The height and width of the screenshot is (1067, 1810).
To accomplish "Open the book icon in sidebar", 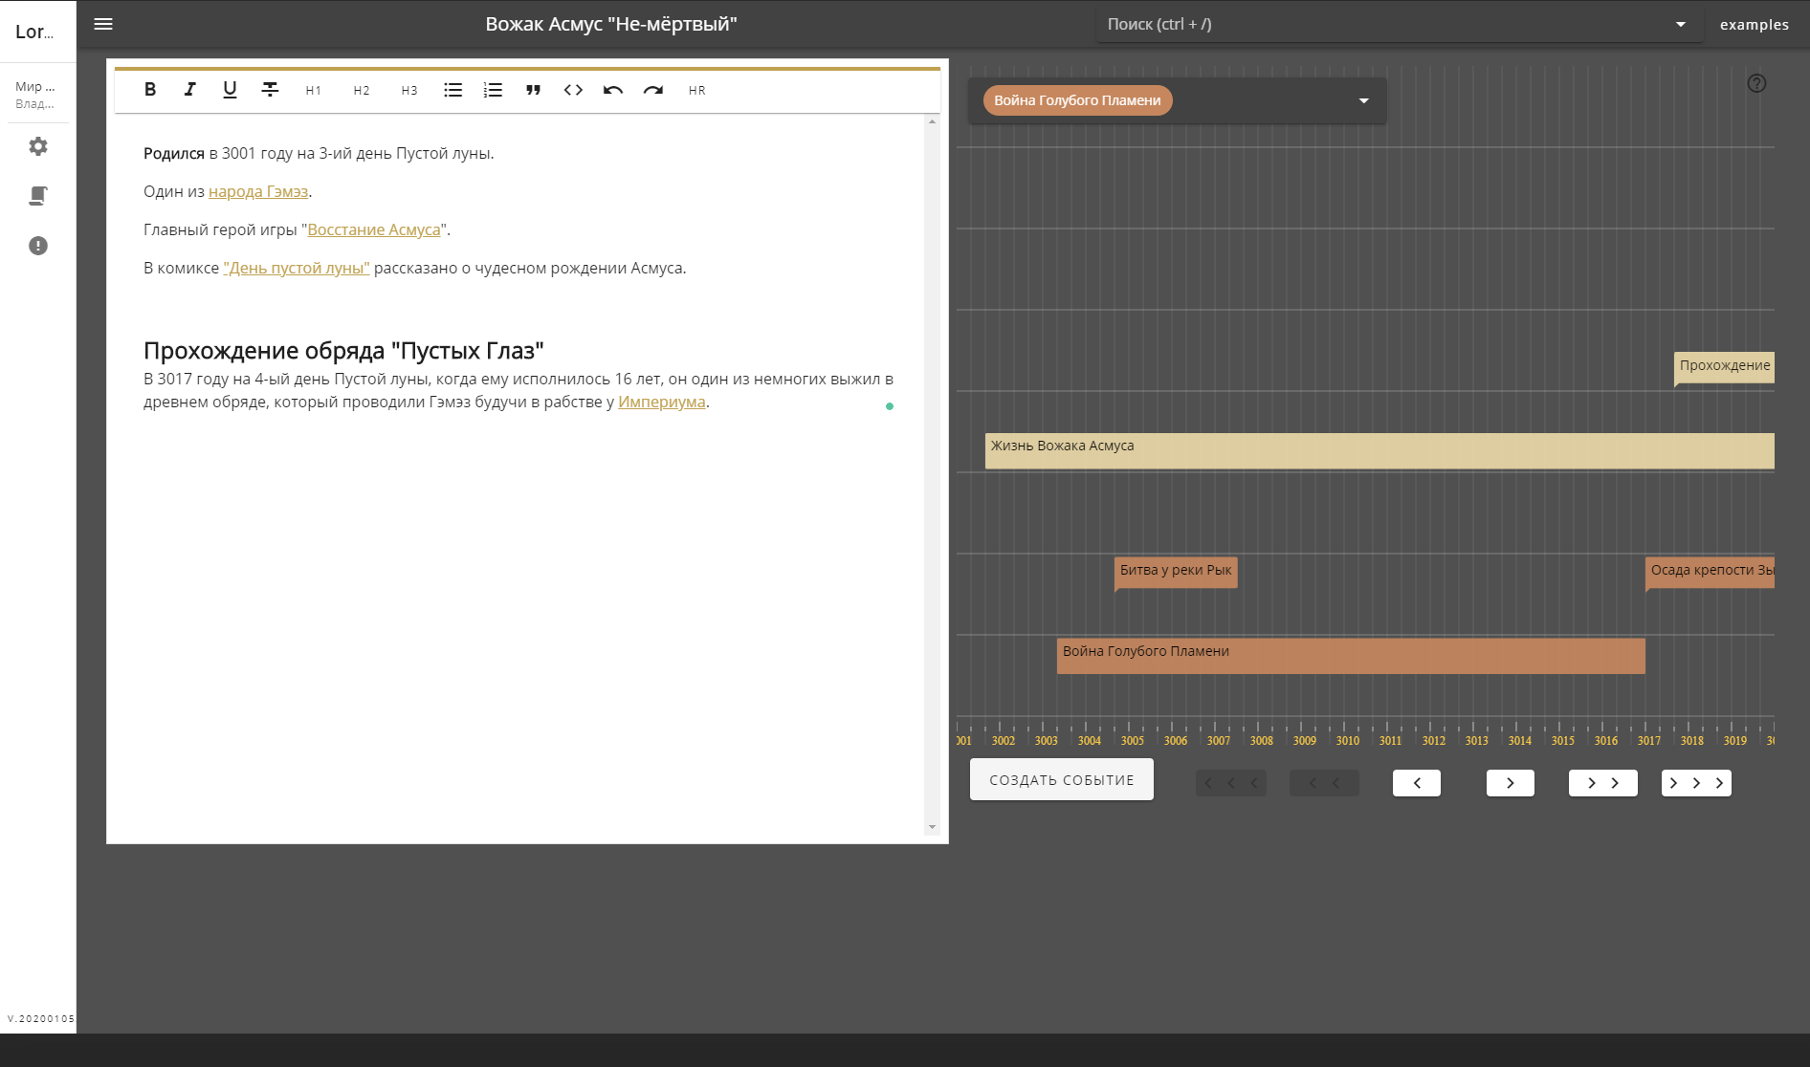I will tap(38, 196).
